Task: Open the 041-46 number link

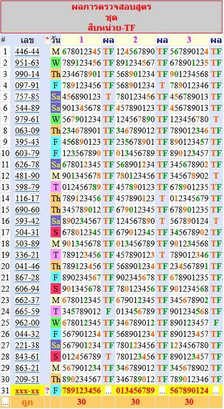Action: (x=27, y=266)
